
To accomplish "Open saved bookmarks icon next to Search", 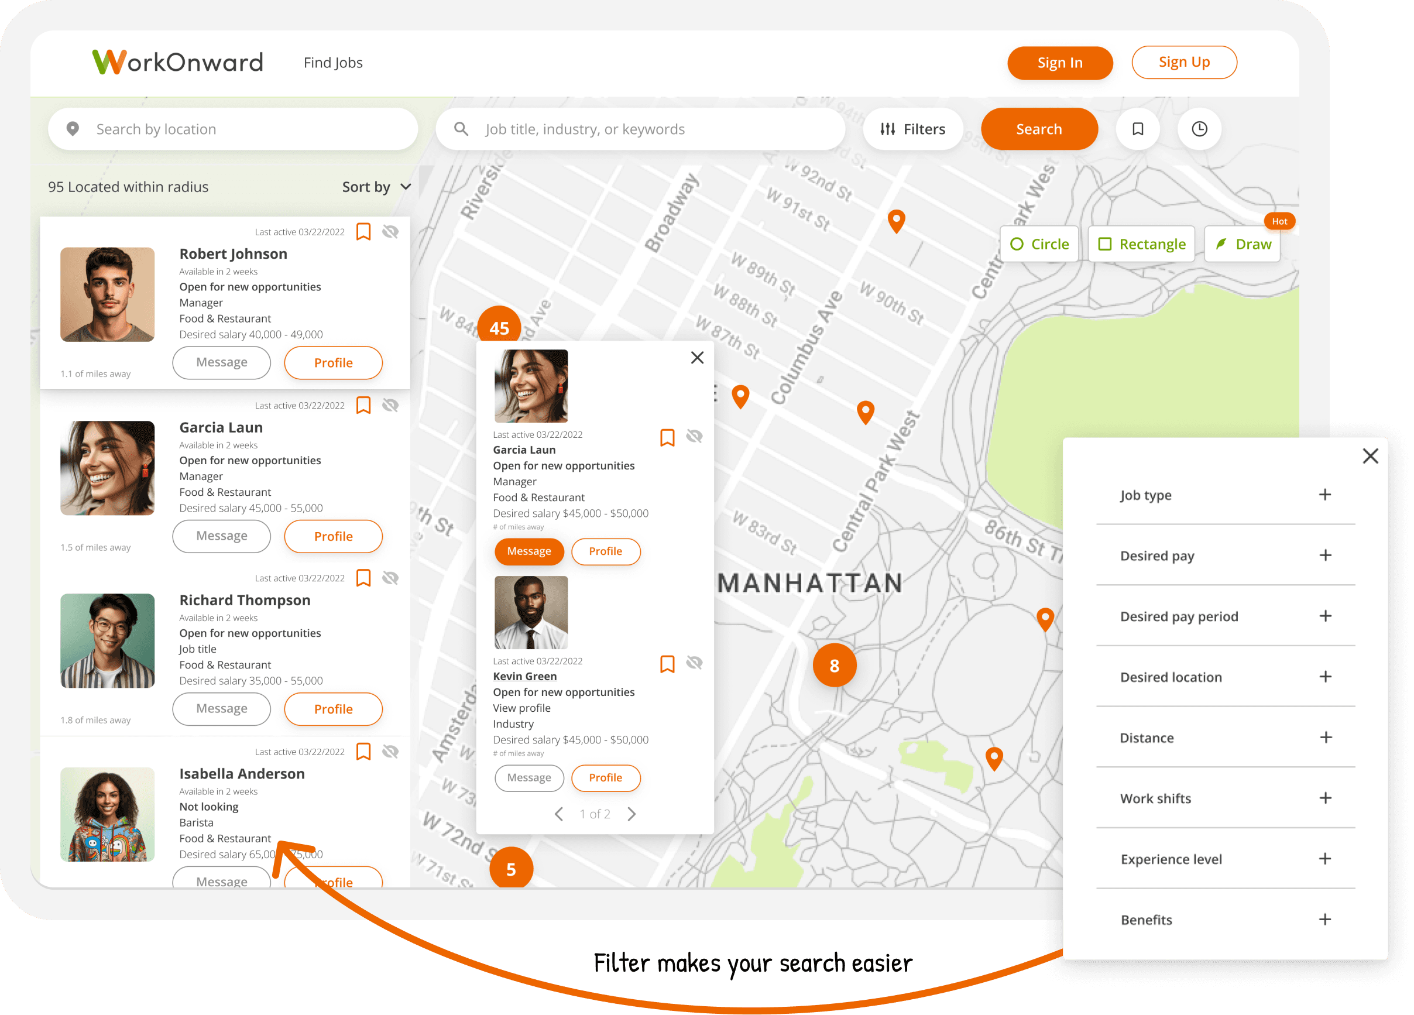I will (x=1137, y=129).
